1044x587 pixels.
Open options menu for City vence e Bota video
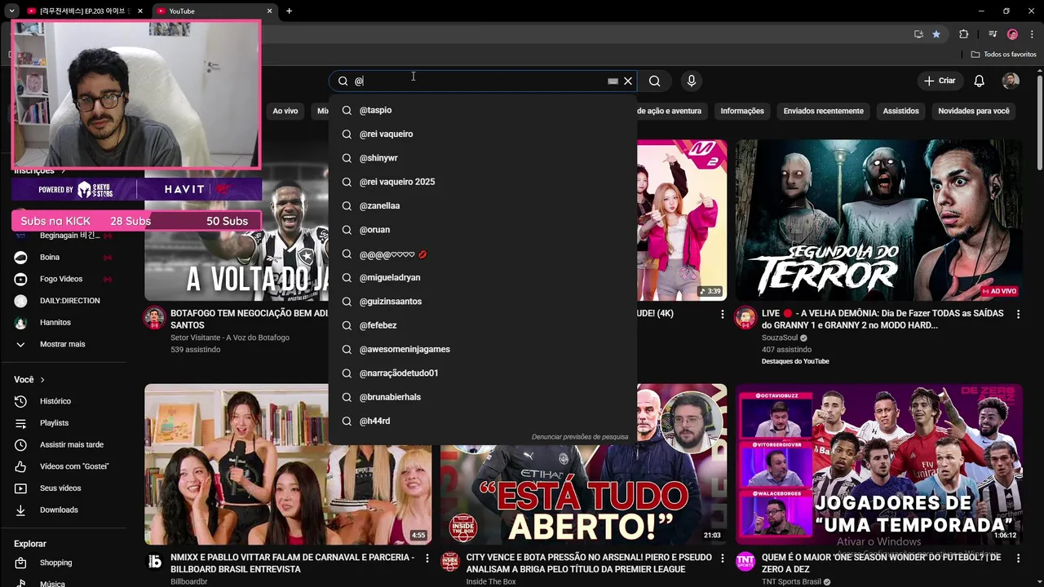[722, 558]
